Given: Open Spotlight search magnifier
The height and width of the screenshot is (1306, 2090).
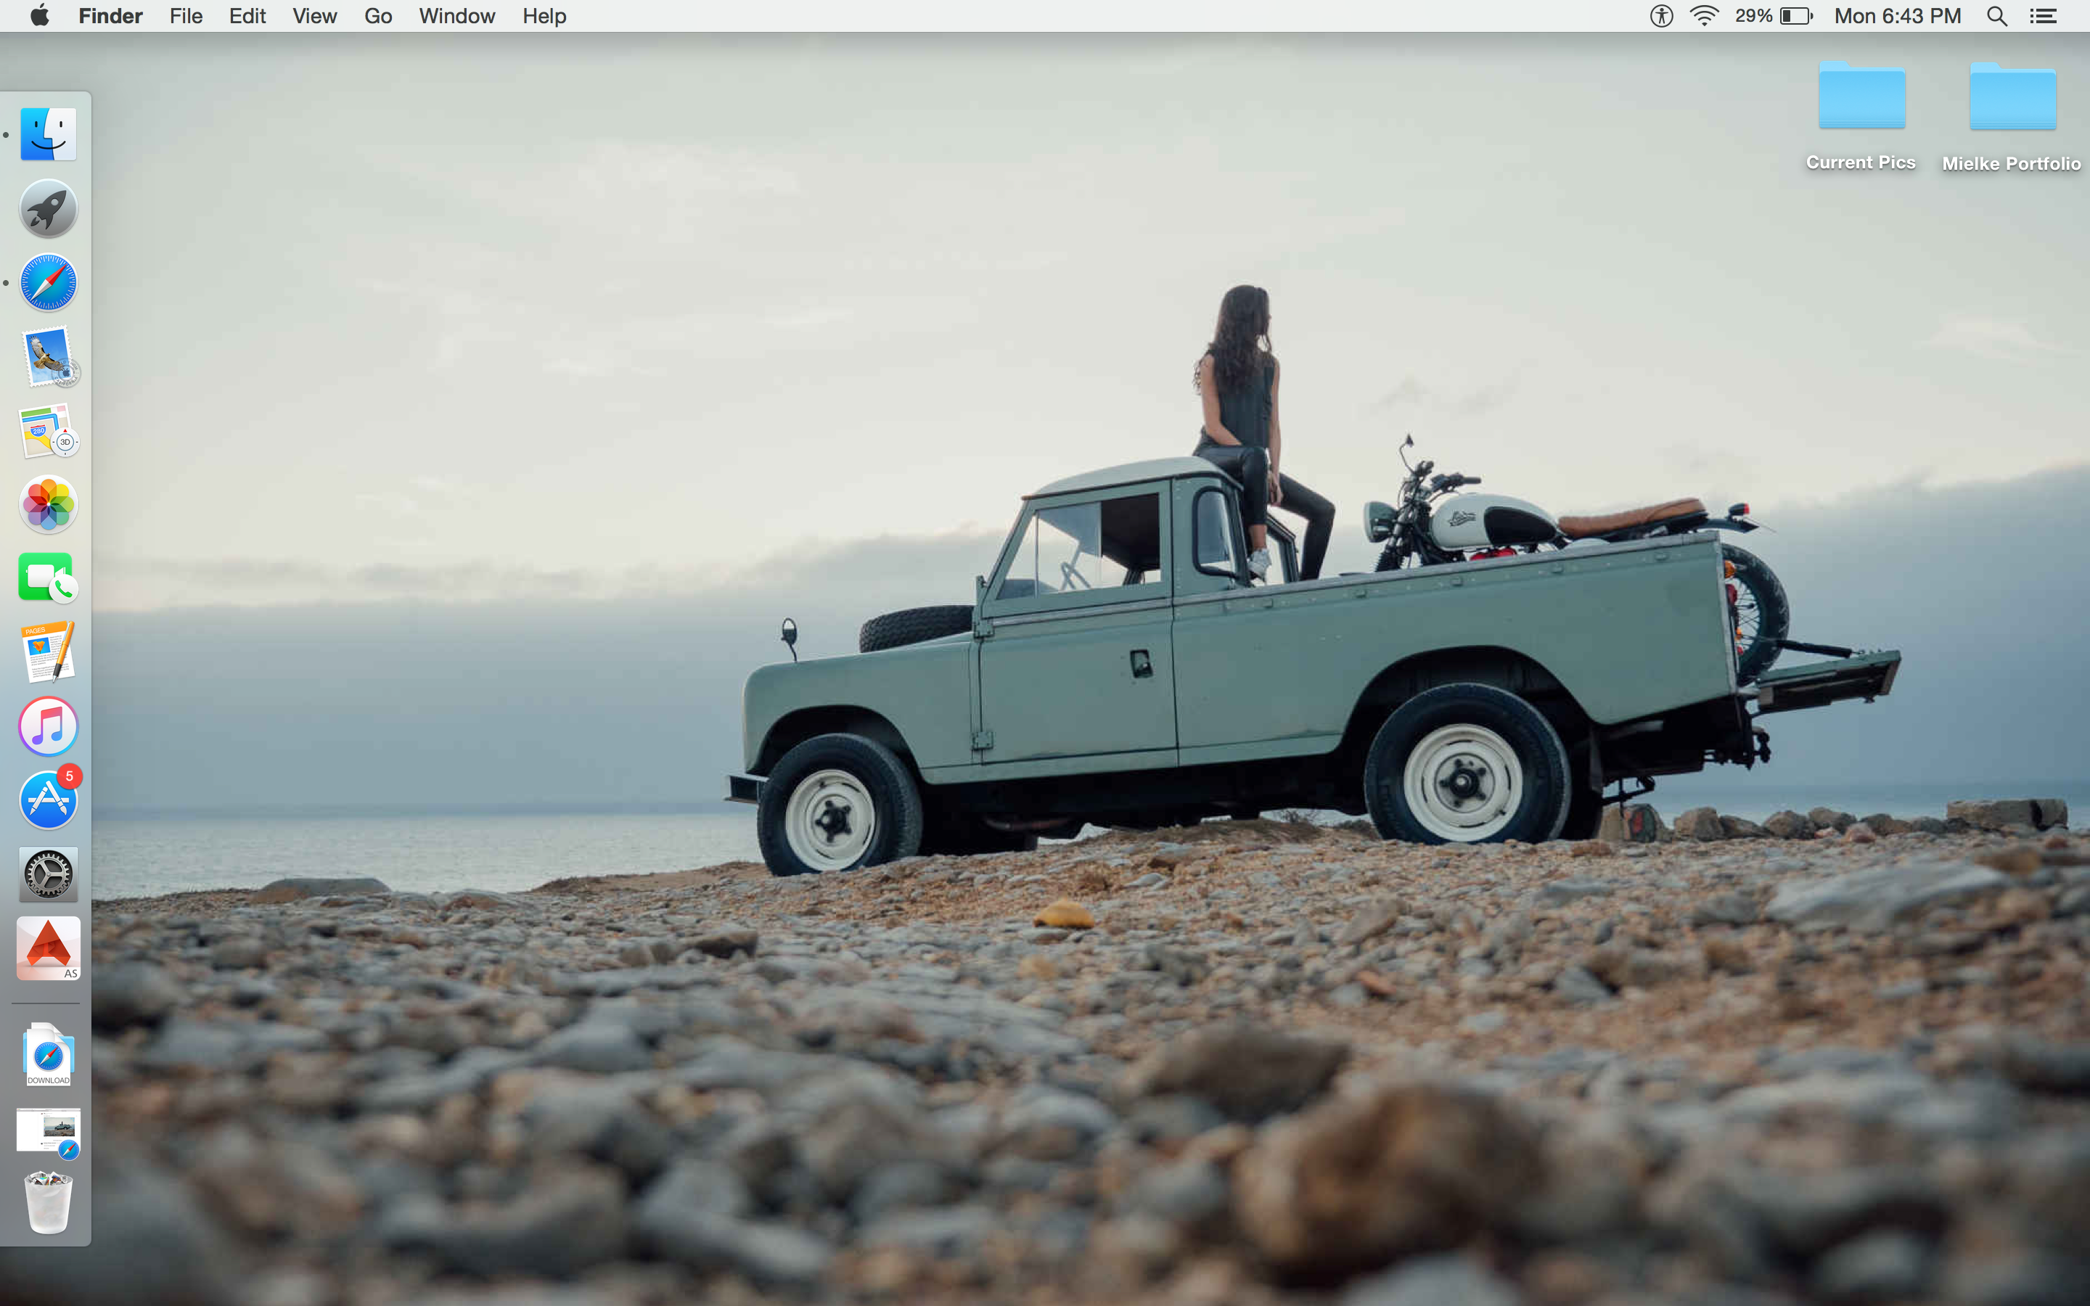Looking at the screenshot, I should [x=1996, y=15].
